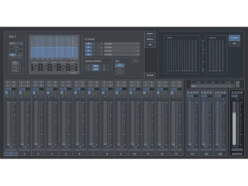This screenshot has height=186, width=248.
Task: Click the L button of first plugin slot
Action: point(98,44)
